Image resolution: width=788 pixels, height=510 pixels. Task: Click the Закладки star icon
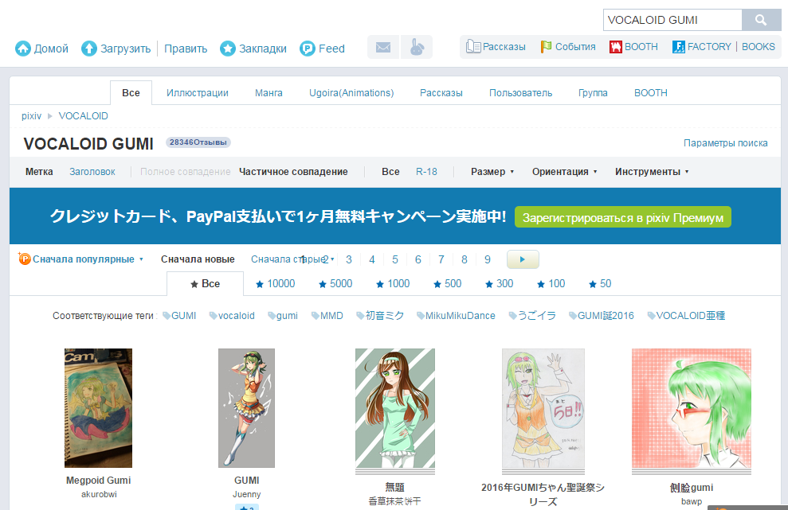pyautogui.click(x=228, y=49)
